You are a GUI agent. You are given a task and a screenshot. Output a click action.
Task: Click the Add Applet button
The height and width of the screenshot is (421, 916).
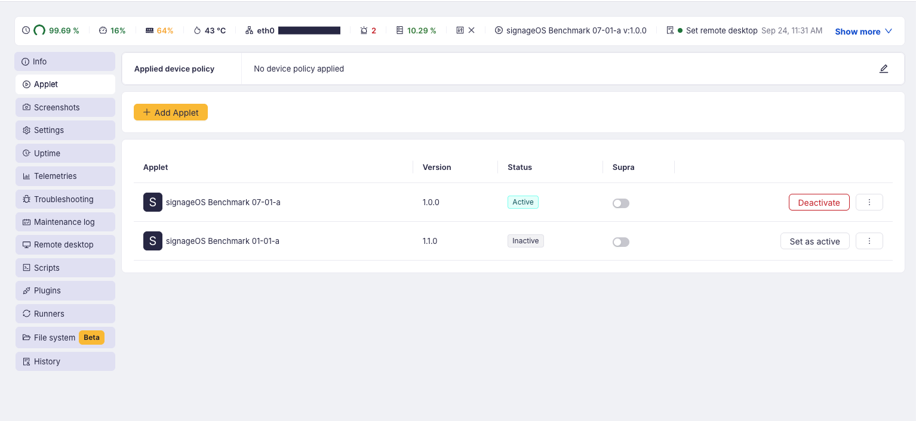point(171,112)
